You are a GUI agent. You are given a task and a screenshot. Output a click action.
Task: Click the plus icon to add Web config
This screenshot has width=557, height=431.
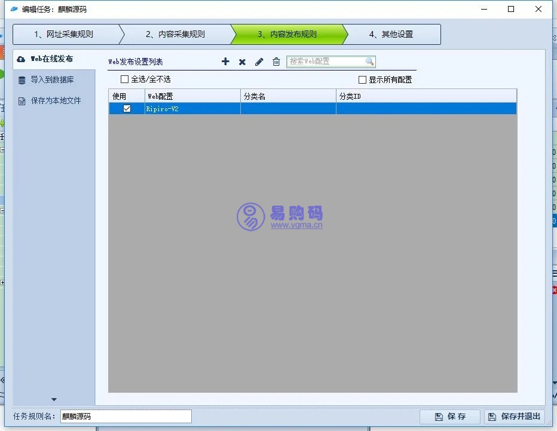pos(225,62)
